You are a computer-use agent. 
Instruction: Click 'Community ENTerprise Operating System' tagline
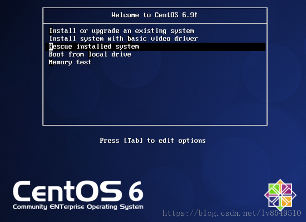(x=78, y=207)
